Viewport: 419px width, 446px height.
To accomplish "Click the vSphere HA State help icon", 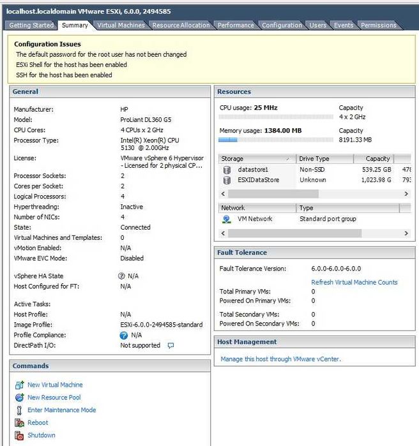I will pos(121,276).
